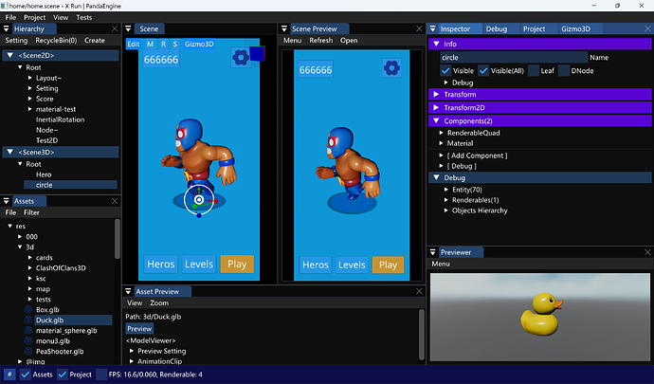Screen dimensions: 654x384
Task: Close the Hierarchy panel
Action: pos(115,28)
